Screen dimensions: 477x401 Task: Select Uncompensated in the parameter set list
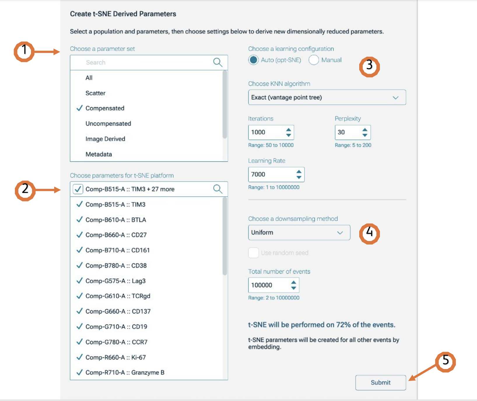[108, 124]
